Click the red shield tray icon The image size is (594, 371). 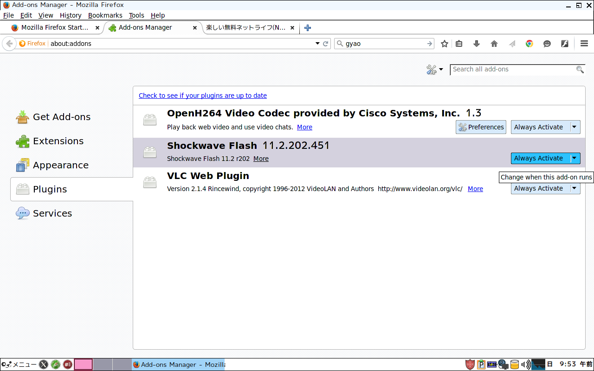coord(470,365)
